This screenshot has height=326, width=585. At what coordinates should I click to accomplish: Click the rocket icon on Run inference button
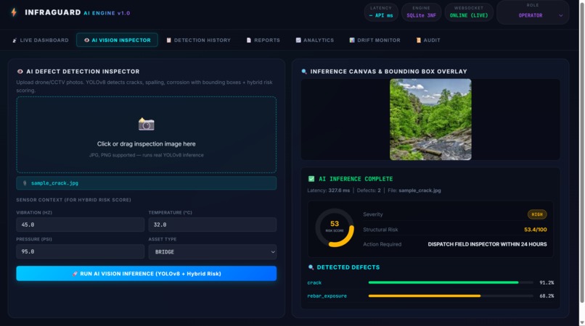[75, 273]
